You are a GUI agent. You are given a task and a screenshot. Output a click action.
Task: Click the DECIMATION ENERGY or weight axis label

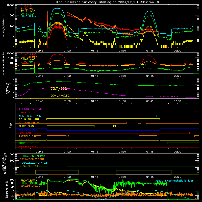(4, 164)
